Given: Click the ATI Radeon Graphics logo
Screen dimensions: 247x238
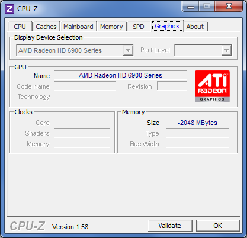Looking at the screenshot, I should point(212,86).
